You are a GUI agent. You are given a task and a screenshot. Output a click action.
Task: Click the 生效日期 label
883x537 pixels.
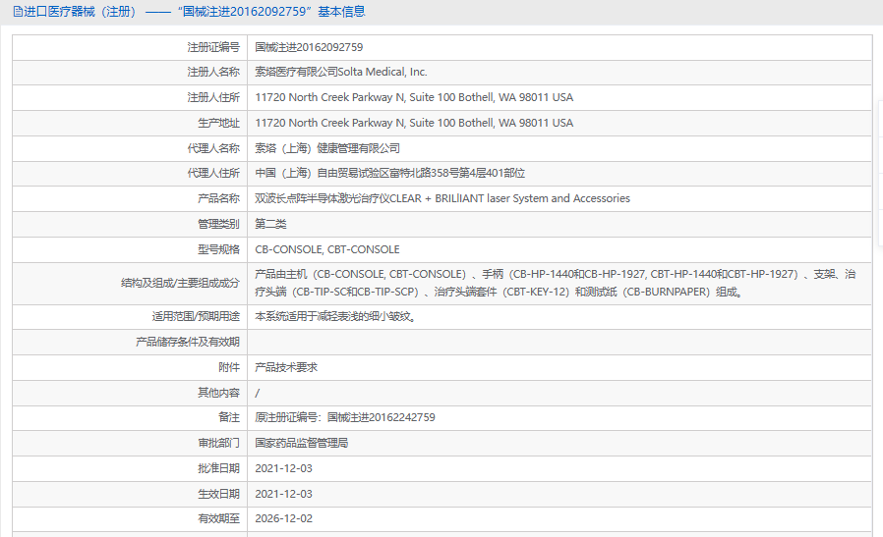tap(218, 494)
